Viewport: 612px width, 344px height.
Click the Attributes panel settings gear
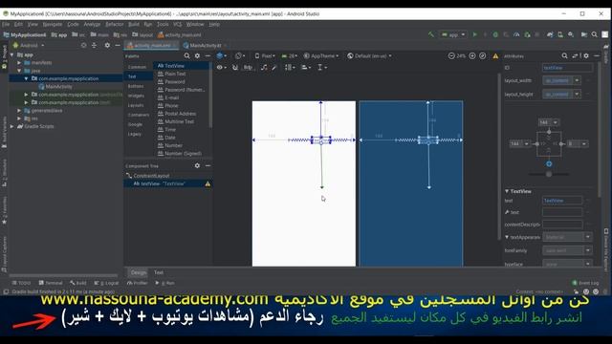point(586,55)
